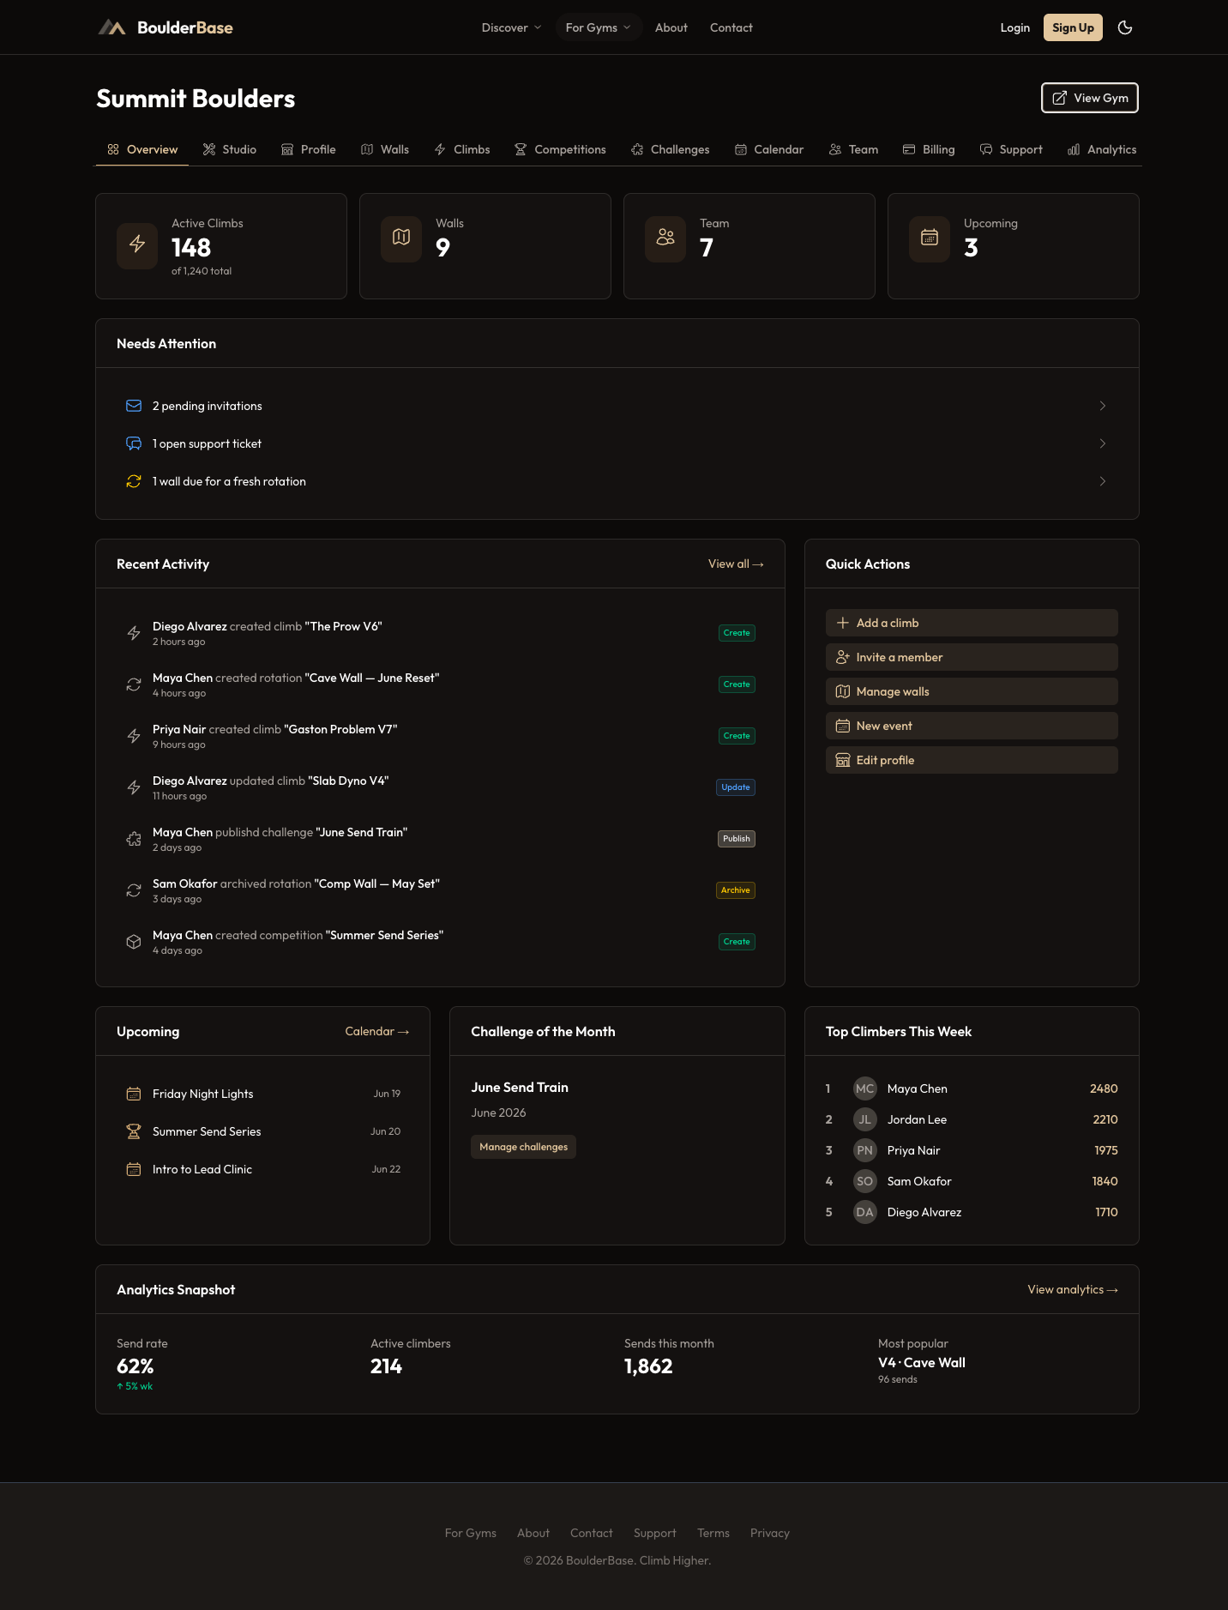
Task: Click the Login link
Action: [x=1015, y=27]
